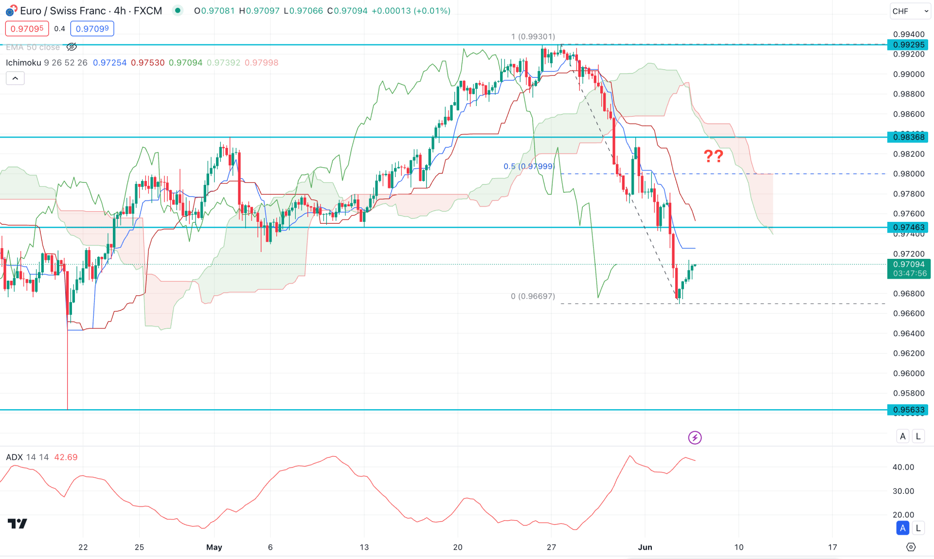Click the Euro / Swiss Franc symbol flag icon
This screenshot has width=934, height=559.
pos(11,10)
